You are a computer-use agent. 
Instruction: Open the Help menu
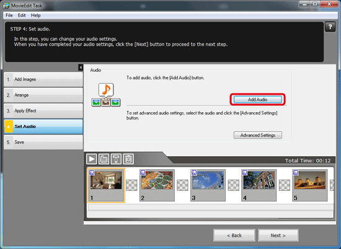(x=36, y=15)
